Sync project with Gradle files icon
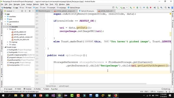The image size is (174, 98). (x=155, y=8)
